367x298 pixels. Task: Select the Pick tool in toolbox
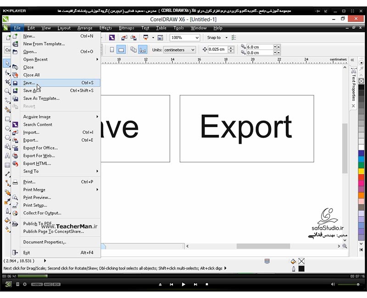coord(7,63)
